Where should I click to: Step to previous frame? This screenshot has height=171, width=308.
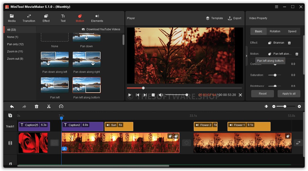[138, 95]
